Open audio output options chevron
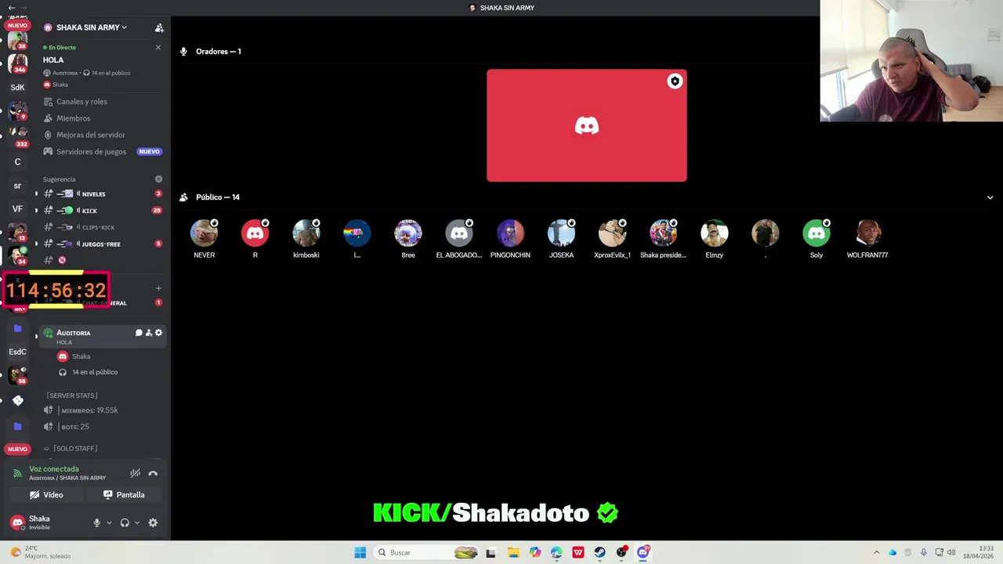Viewport: 1003px width, 564px height. click(x=136, y=522)
